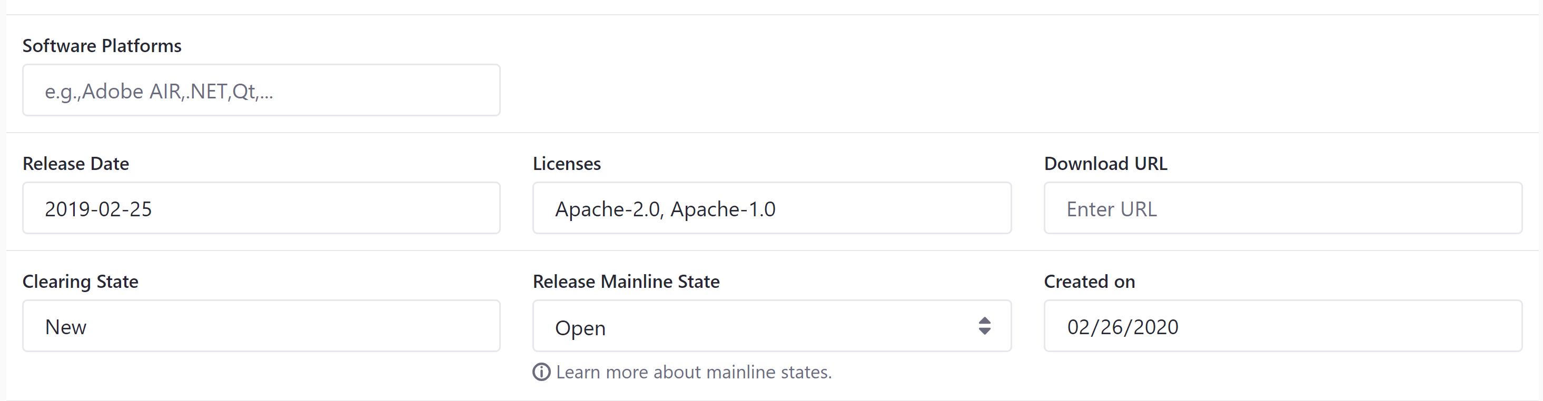Click the Release Date field showing 2019-02-25
The image size is (1543, 401).
pos(261,208)
